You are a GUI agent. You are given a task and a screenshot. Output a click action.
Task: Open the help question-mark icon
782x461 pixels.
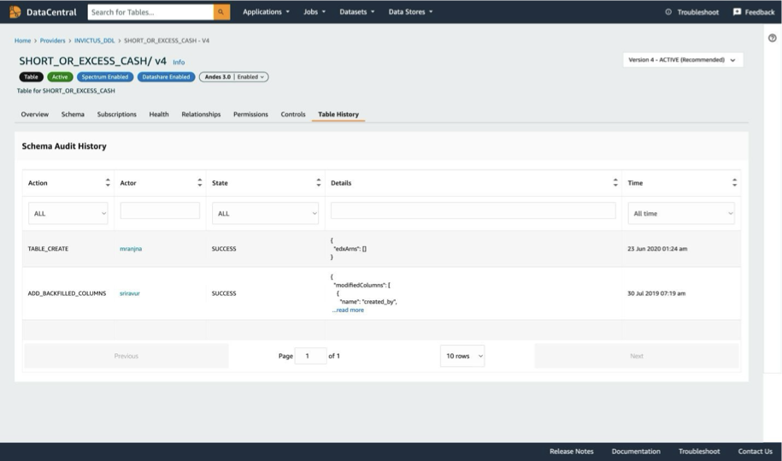click(x=772, y=38)
